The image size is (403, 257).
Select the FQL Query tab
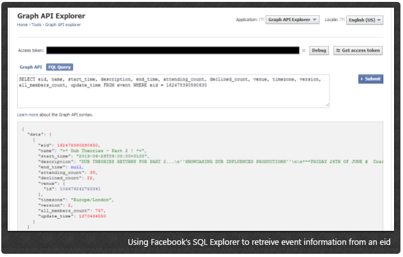coord(59,67)
